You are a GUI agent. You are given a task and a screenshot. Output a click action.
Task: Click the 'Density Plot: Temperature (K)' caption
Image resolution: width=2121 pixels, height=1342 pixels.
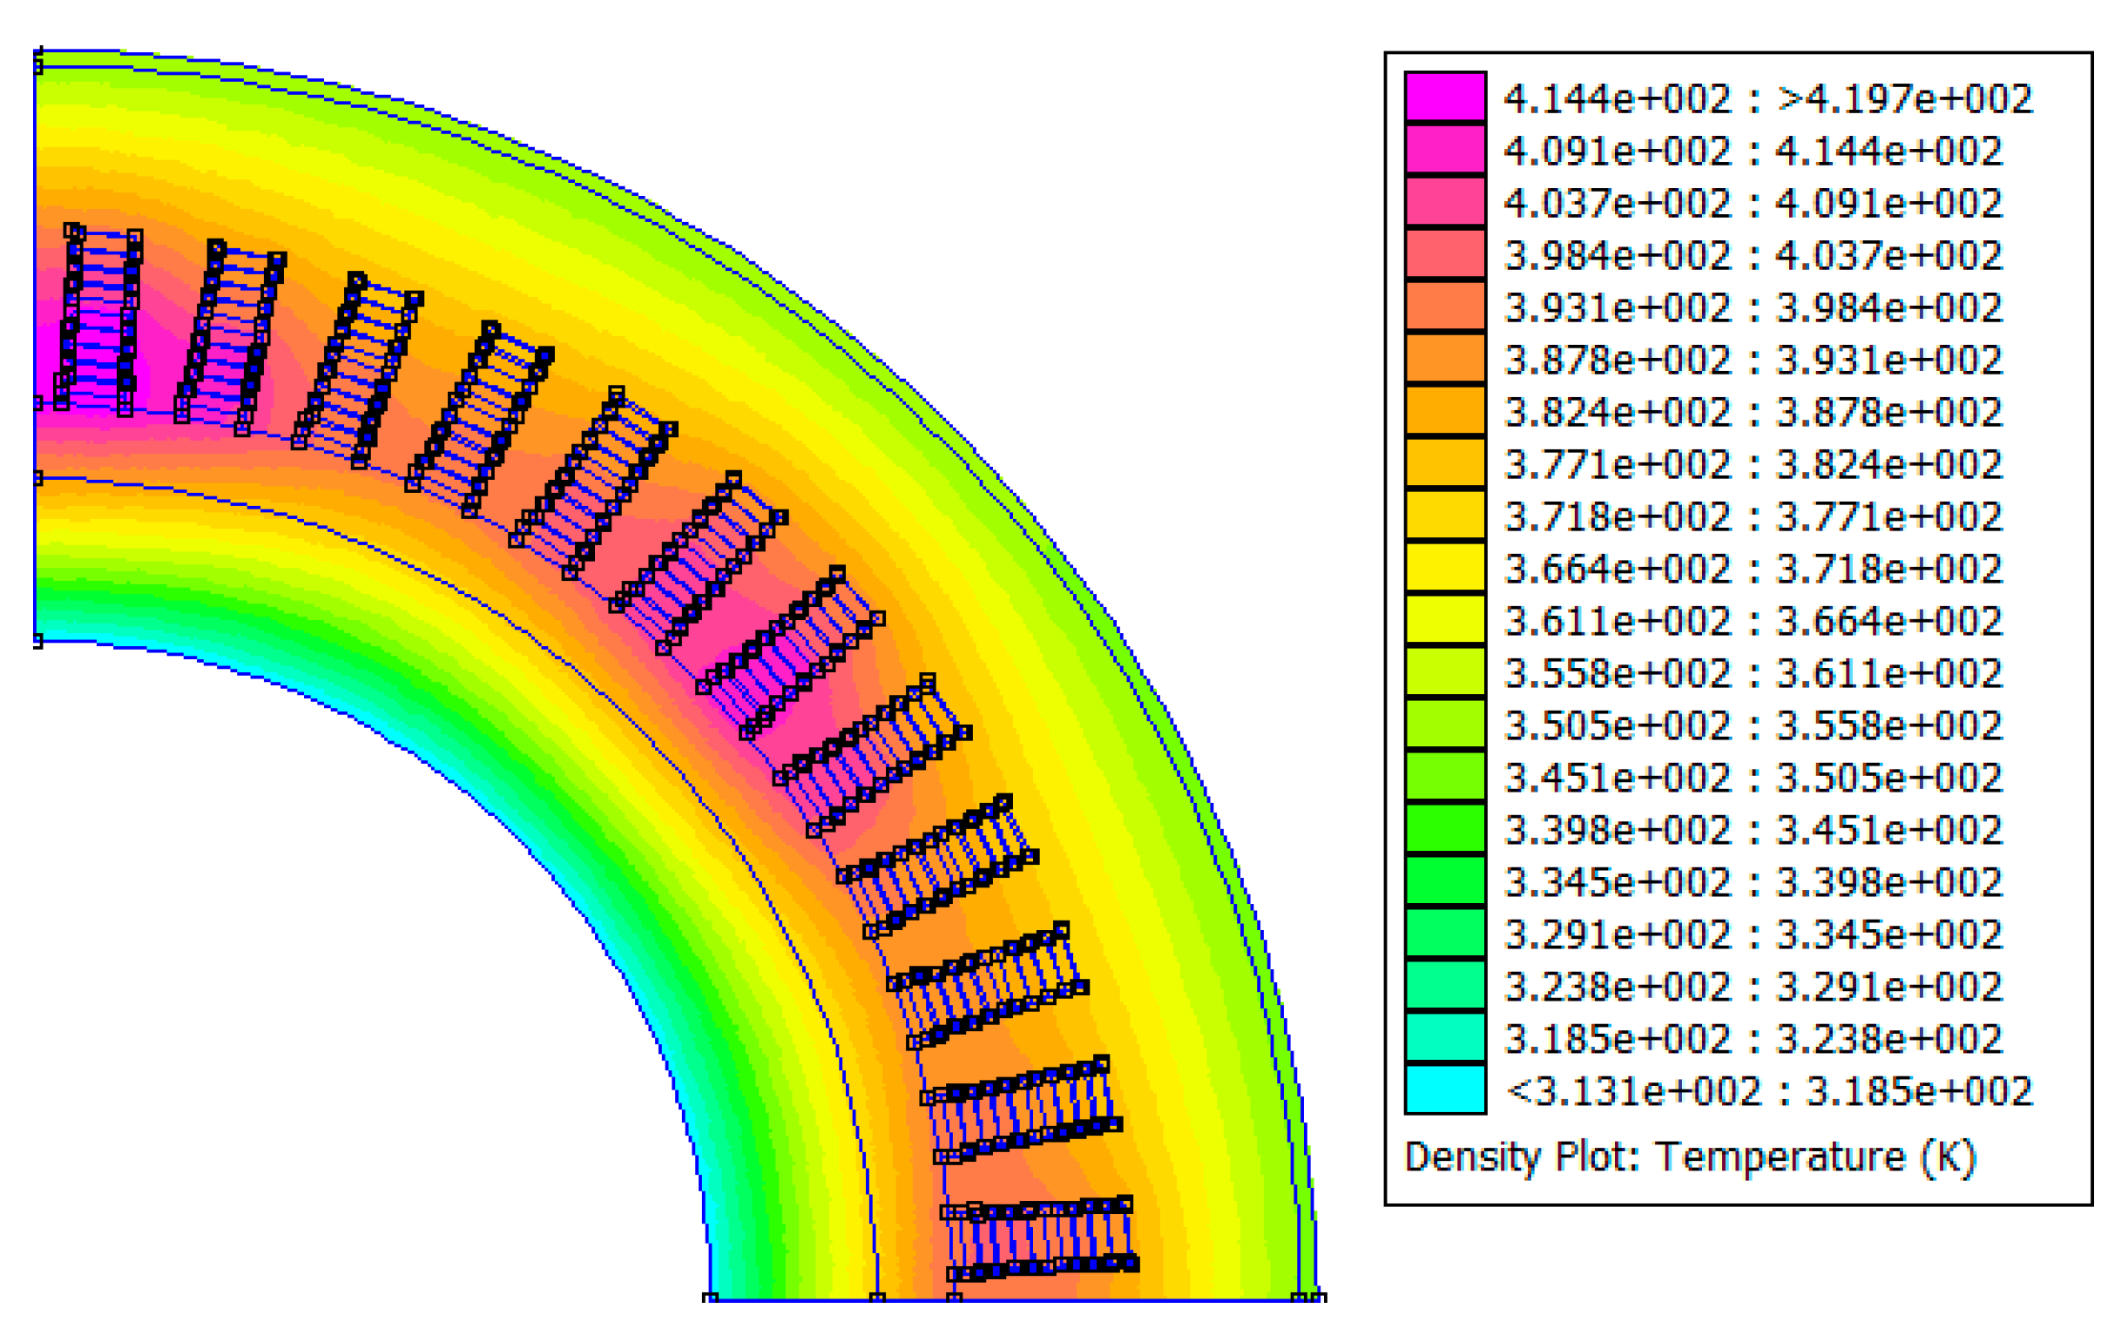point(1691,1157)
